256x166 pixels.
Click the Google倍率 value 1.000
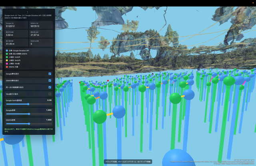(x=49, y=110)
